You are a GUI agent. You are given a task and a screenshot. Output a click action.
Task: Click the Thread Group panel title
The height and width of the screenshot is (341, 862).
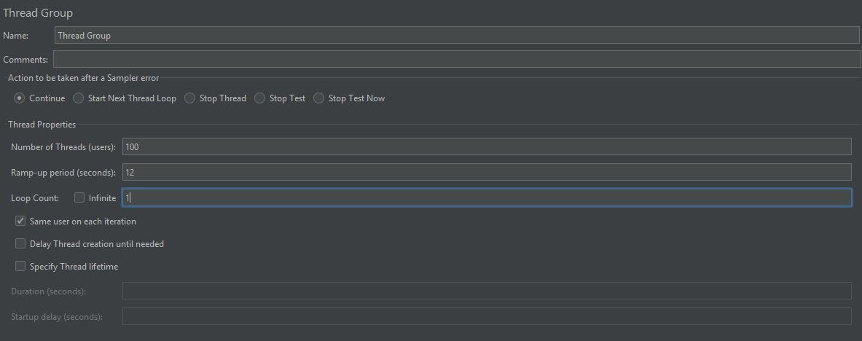38,12
